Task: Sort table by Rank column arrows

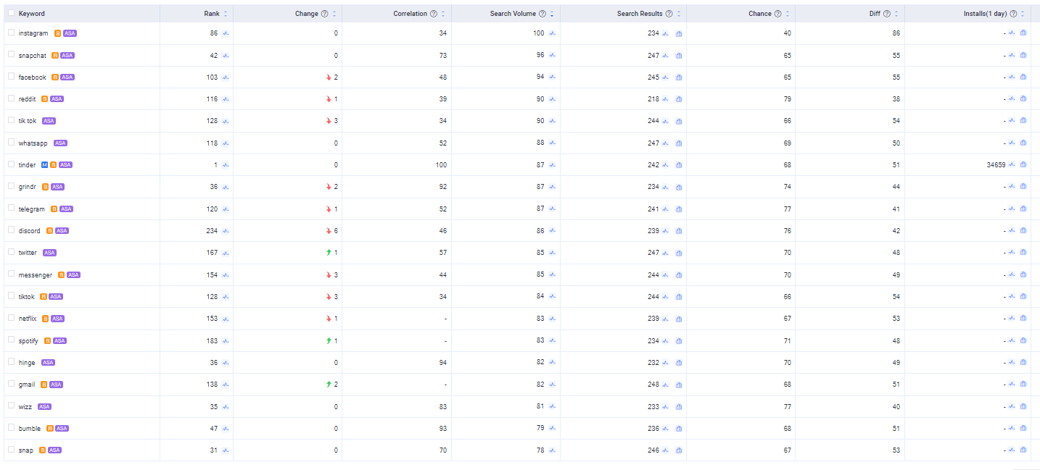Action: tap(226, 14)
